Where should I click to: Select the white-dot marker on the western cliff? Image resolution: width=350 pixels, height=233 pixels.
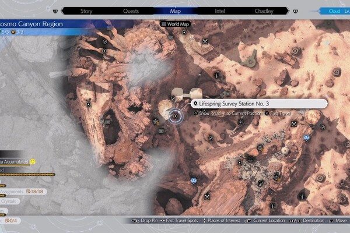(89, 104)
